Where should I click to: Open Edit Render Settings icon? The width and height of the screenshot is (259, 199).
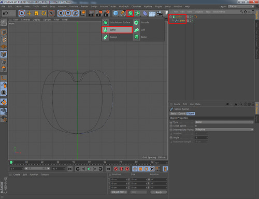coord(106,13)
